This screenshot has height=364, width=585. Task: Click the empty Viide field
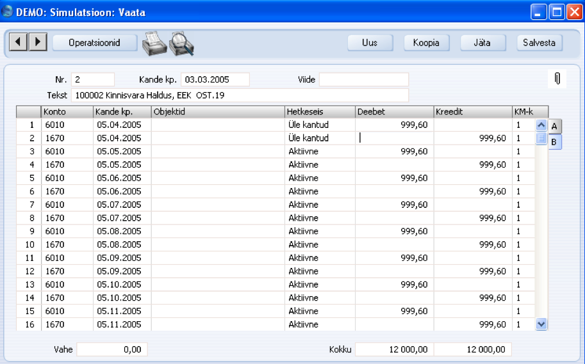(363, 79)
